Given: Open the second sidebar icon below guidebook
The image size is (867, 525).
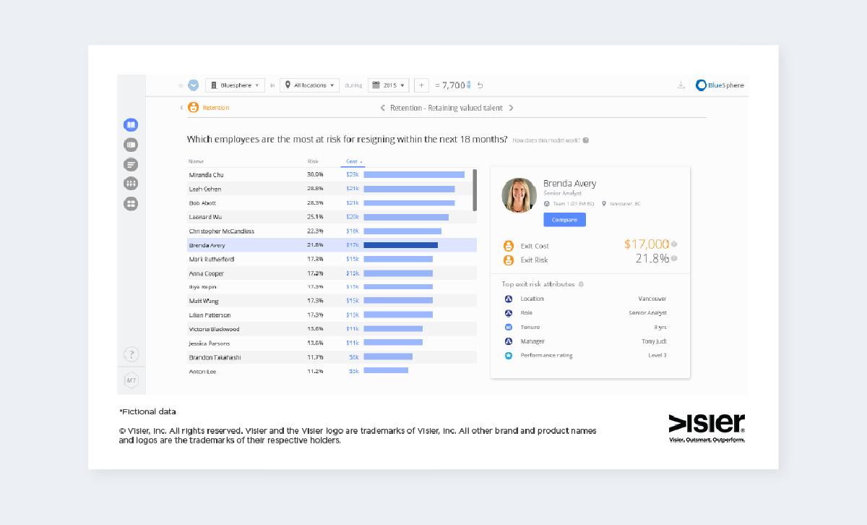Looking at the screenshot, I should click(131, 145).
